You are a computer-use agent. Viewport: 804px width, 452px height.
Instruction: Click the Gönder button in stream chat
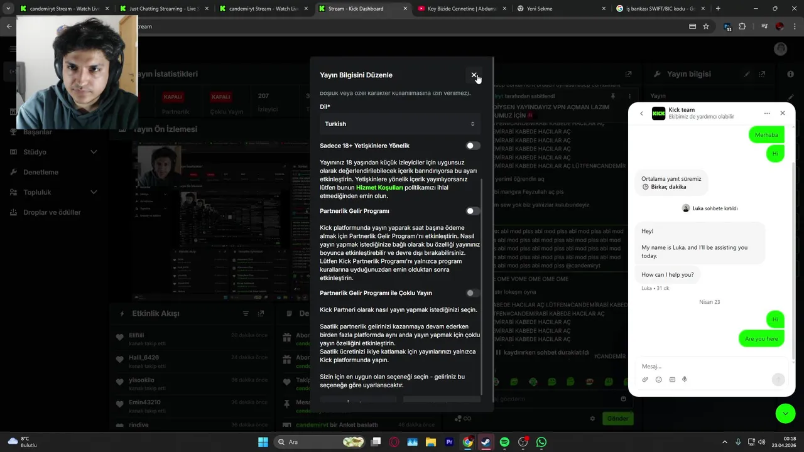[x=617, y=418]
